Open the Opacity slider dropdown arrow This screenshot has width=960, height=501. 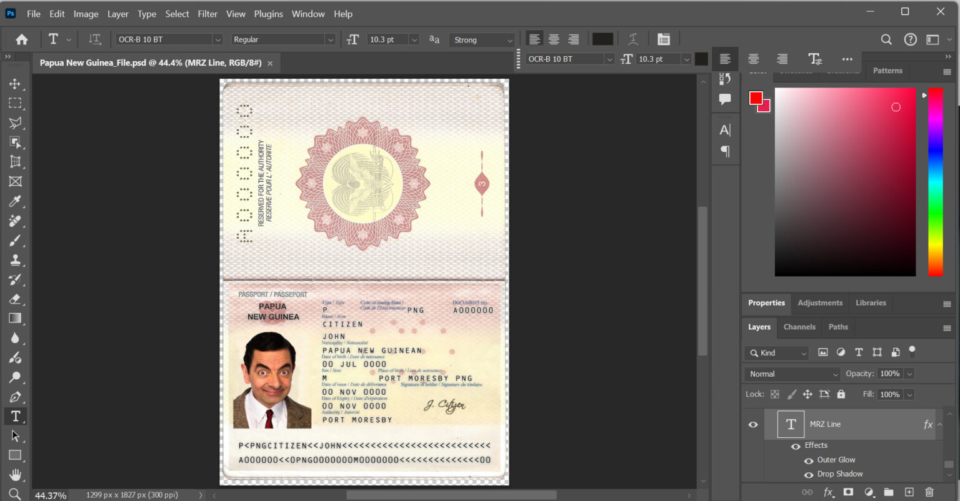pyautogui.click(x=909, y=374)
